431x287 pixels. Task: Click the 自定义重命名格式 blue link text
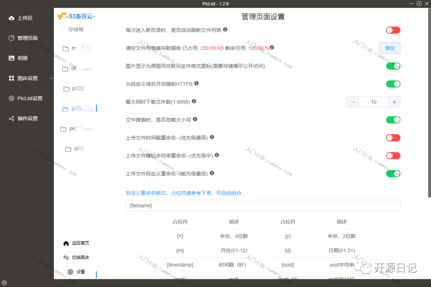pyautogui.click(x=183, y=193)
